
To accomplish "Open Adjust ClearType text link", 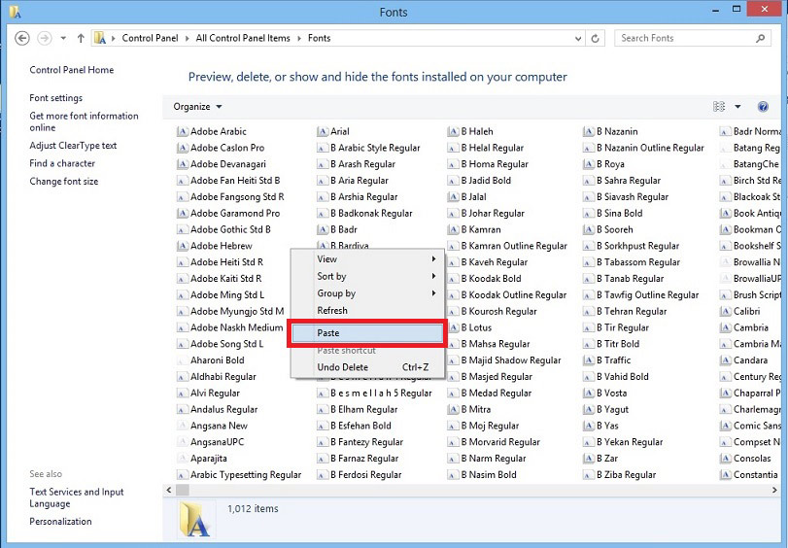I will (x=73, y=146).
